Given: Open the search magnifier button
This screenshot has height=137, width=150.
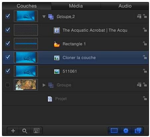Looking at the screenshot, I should click(25, 131).
